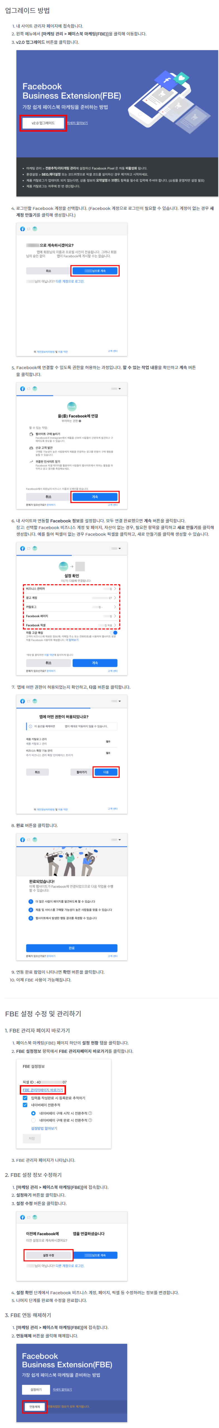Check 입력폼 작성완료 시 등록완료 추적하기 checkbox

[25, 1098]
